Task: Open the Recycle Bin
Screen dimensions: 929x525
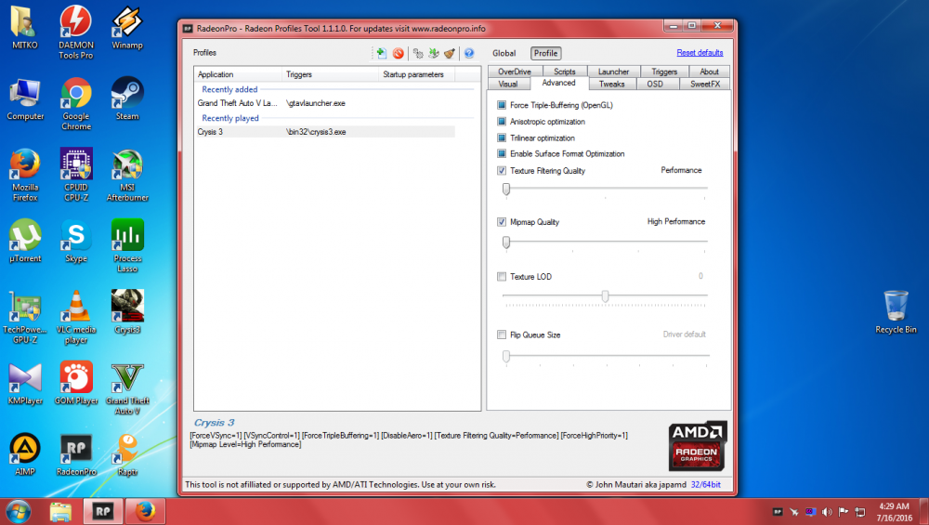Action: [x=896, y=312]
